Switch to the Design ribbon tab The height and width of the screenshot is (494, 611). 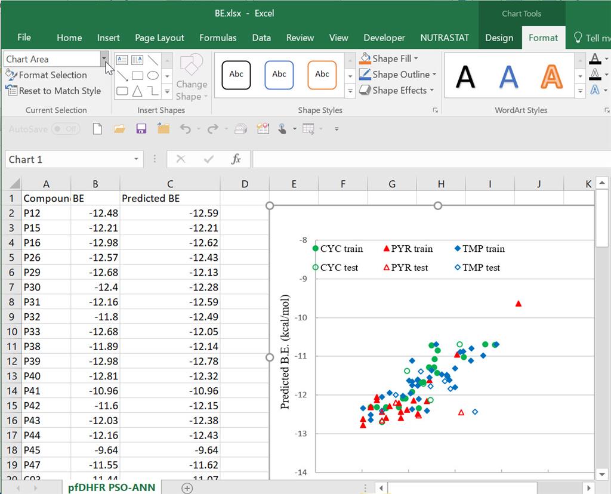pos(499,38)
